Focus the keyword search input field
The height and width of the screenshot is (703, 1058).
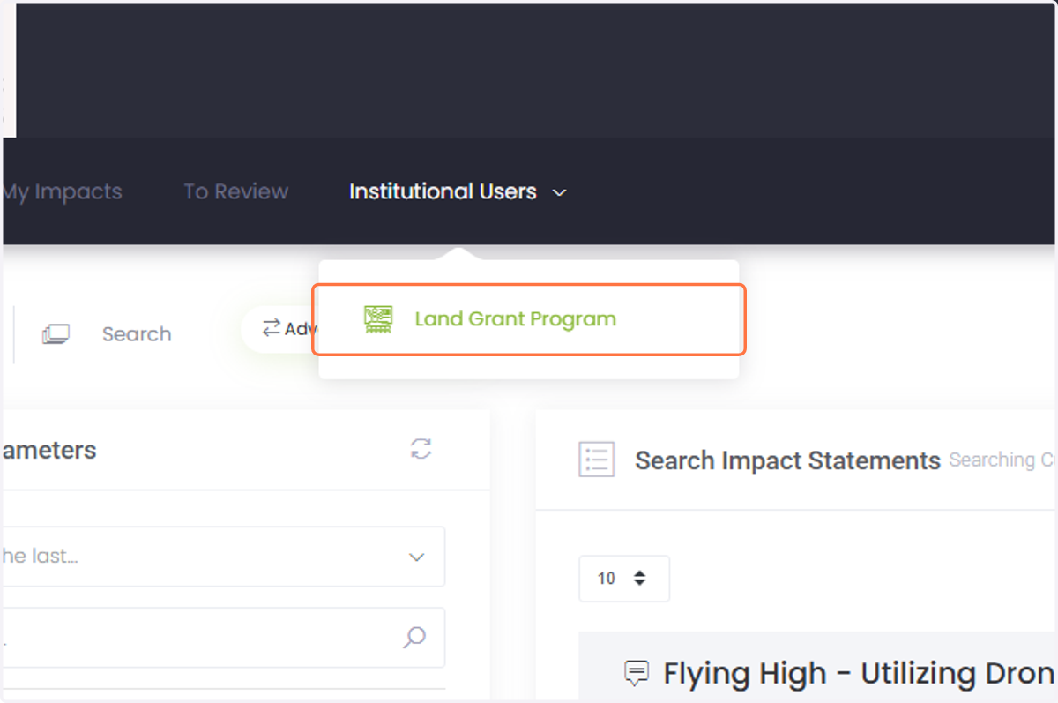pos(223,637)
